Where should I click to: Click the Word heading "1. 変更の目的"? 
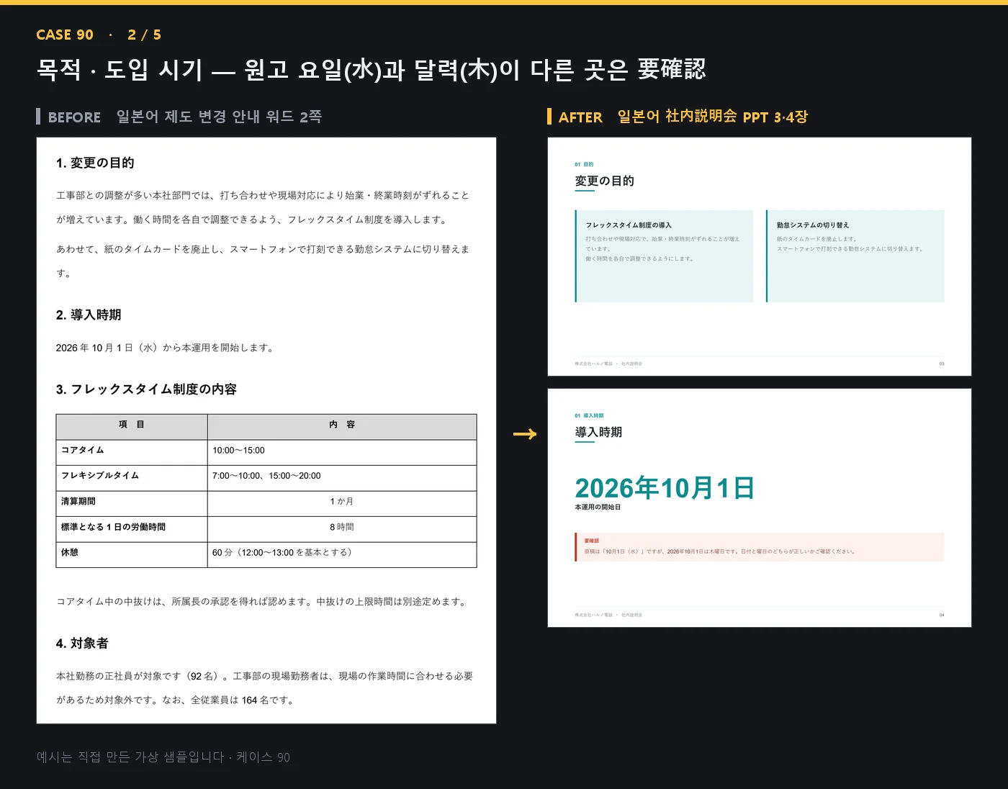click(95, 163)
